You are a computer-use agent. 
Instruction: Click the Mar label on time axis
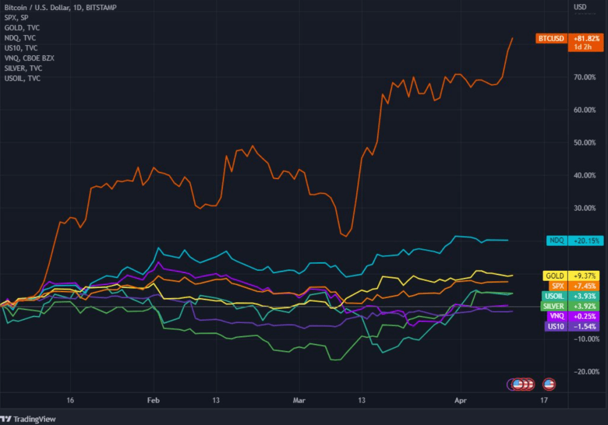pyautogui.click(x=299, y=400)
